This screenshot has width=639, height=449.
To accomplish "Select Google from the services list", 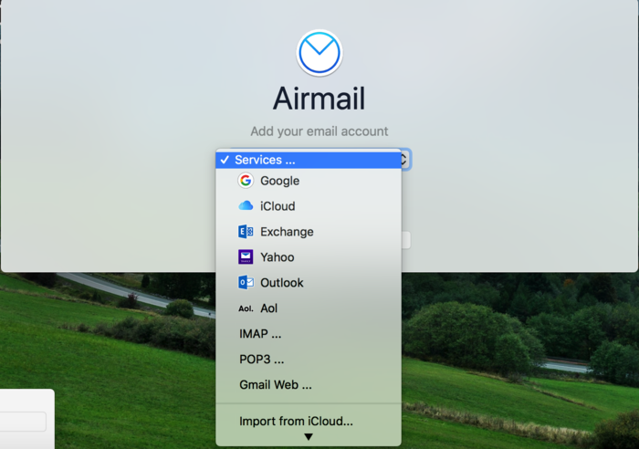I will point(309,181).
